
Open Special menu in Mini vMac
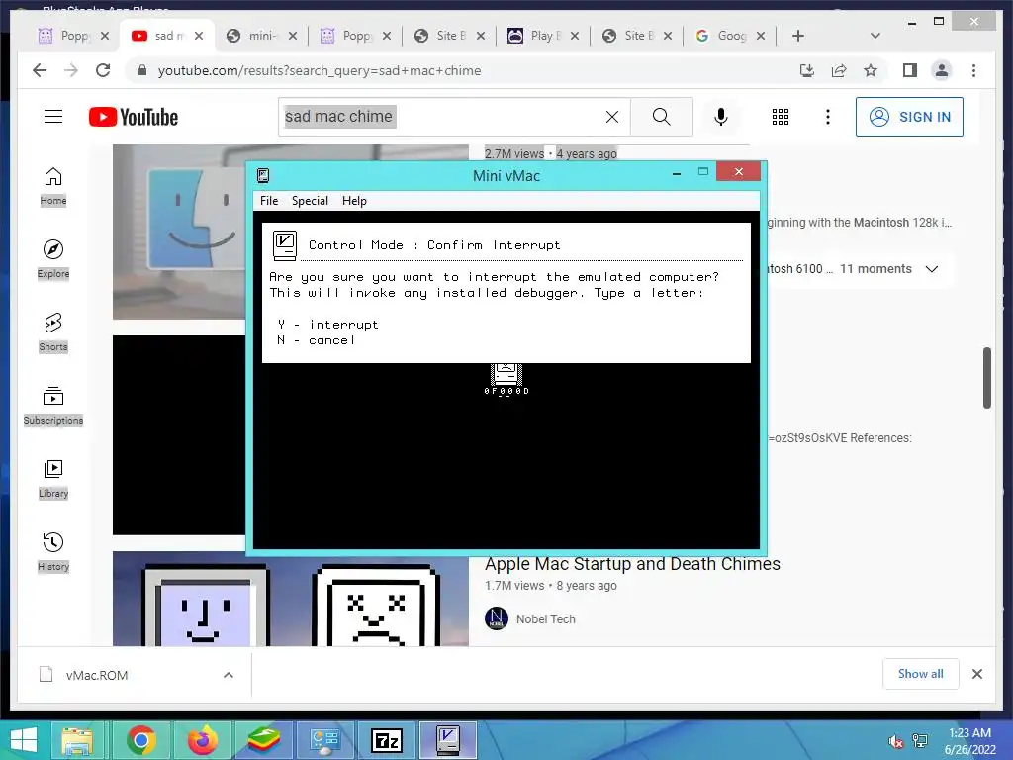(310, 200)
